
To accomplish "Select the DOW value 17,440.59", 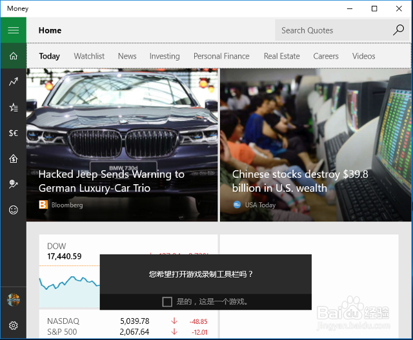I will (65, 256).
